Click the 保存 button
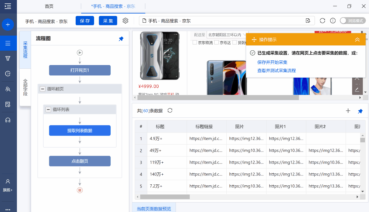This screenshot has height=212, width=369. tap(85, 21)
